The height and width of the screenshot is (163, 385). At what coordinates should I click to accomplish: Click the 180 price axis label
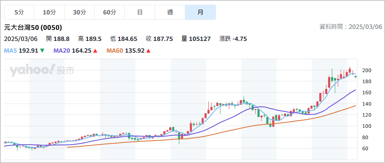click(367, 81)
